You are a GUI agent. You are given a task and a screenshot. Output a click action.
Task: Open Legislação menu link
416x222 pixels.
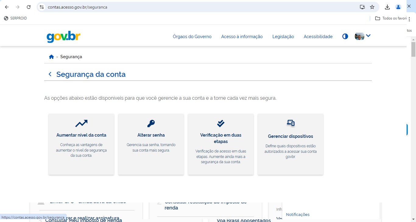click(283, 37)
